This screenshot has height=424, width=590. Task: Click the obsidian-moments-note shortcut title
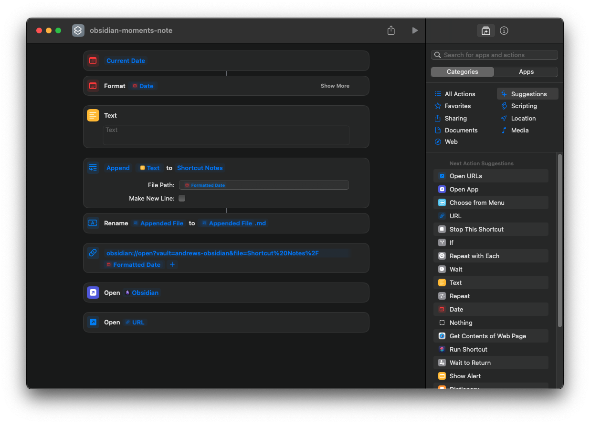[x=131, y=30]
